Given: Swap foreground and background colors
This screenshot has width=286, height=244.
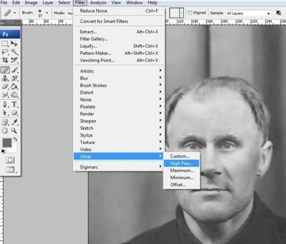Looking at the screenshot, I should [16, 139].
